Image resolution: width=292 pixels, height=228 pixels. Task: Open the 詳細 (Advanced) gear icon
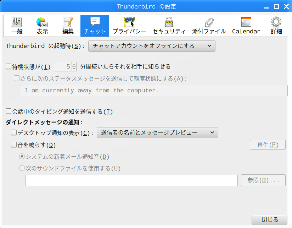[x=276, y=26]
